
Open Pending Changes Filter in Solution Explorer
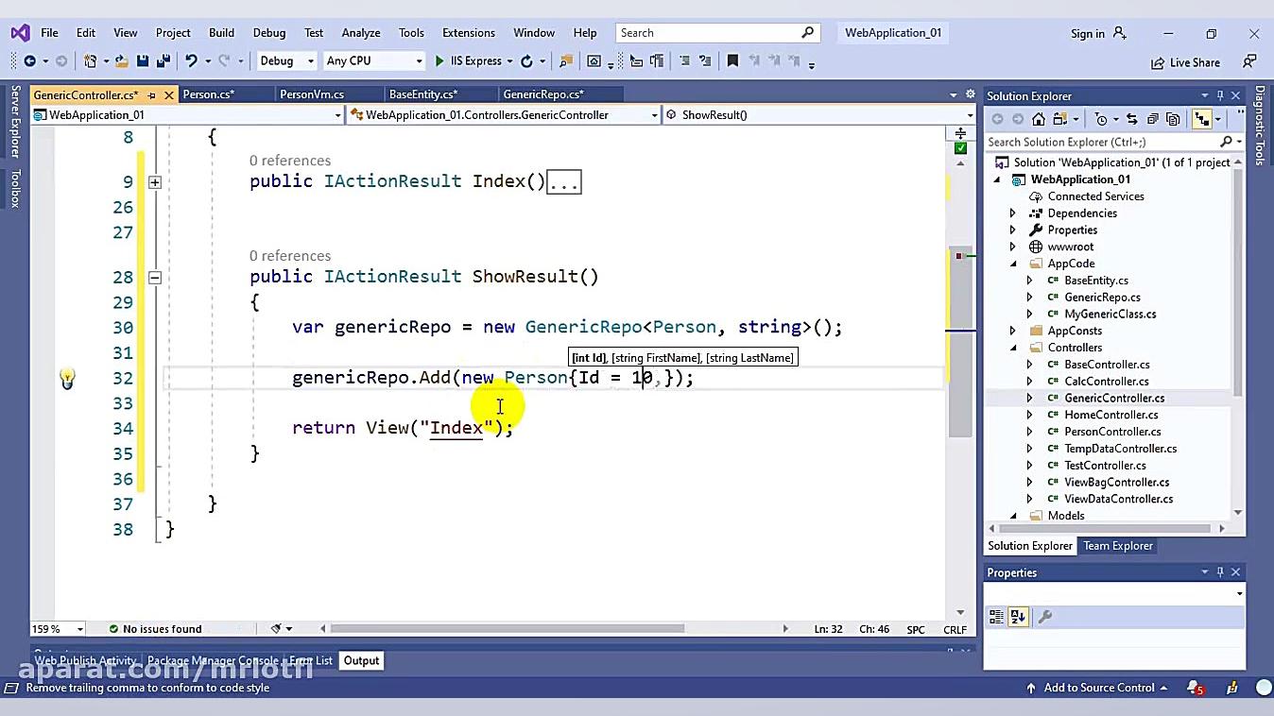[x=1101, y=119]
